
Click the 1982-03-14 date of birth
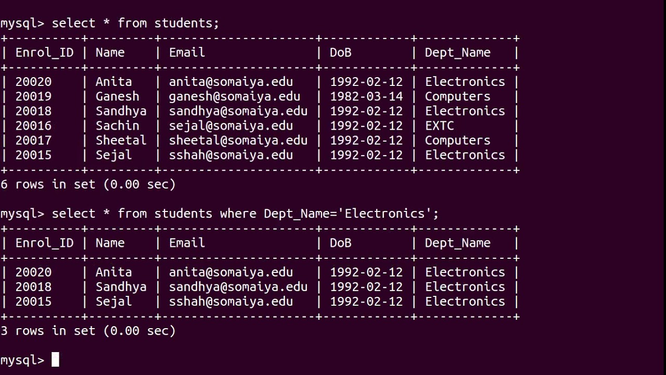[366, 97]
